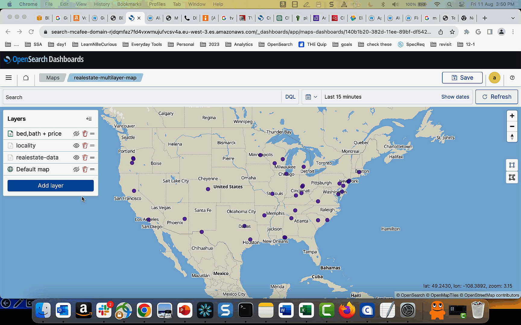Open Slack from the Dock
This screenshot has width=521, height=325.
[x=104, y=310]
